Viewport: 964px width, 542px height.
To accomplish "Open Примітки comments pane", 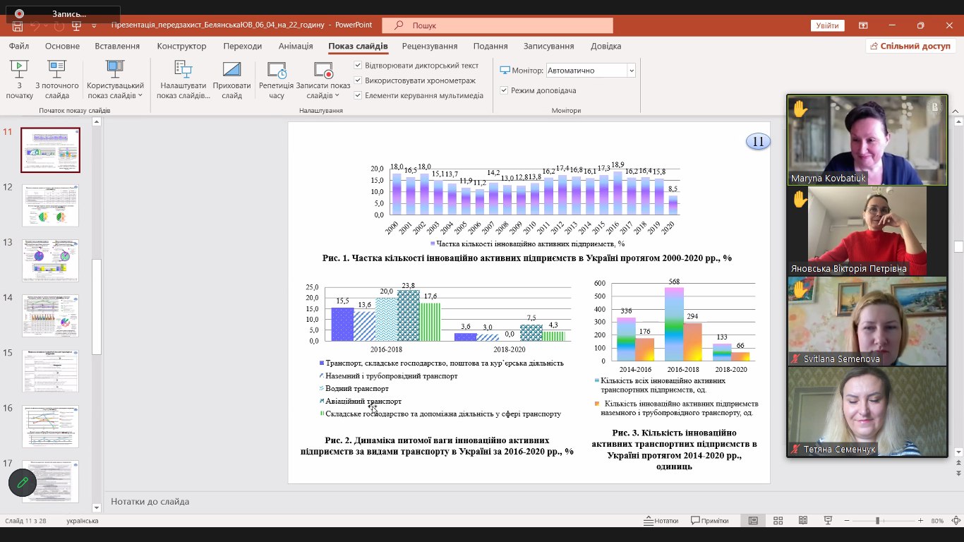I will tap(710, 521).
